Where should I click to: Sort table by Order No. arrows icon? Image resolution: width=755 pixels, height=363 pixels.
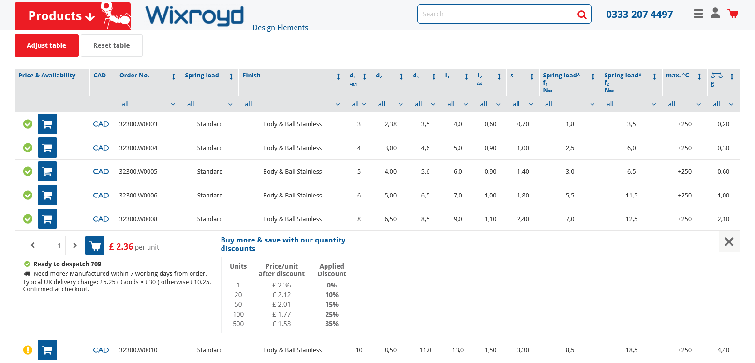coord(174,76)
